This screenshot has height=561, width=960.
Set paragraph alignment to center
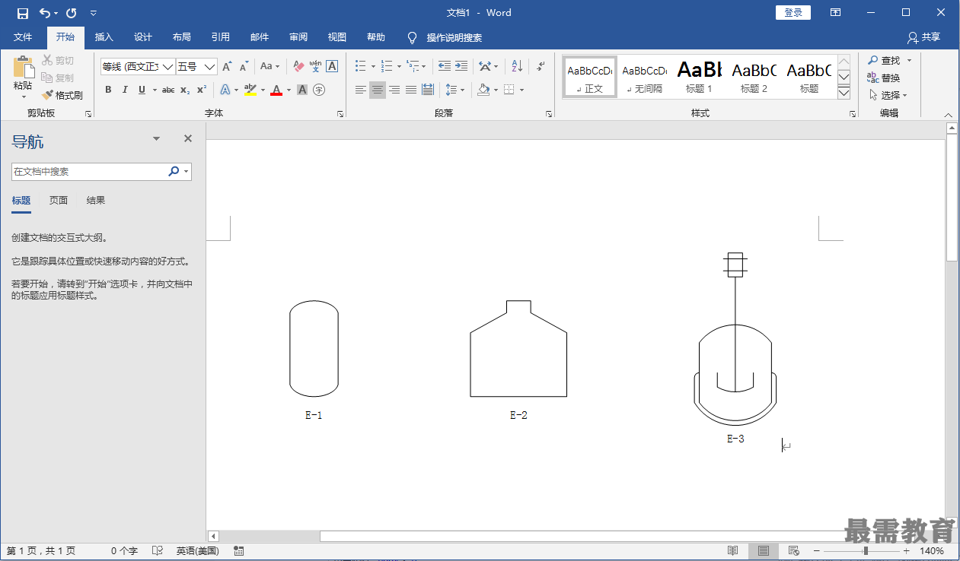378,90
